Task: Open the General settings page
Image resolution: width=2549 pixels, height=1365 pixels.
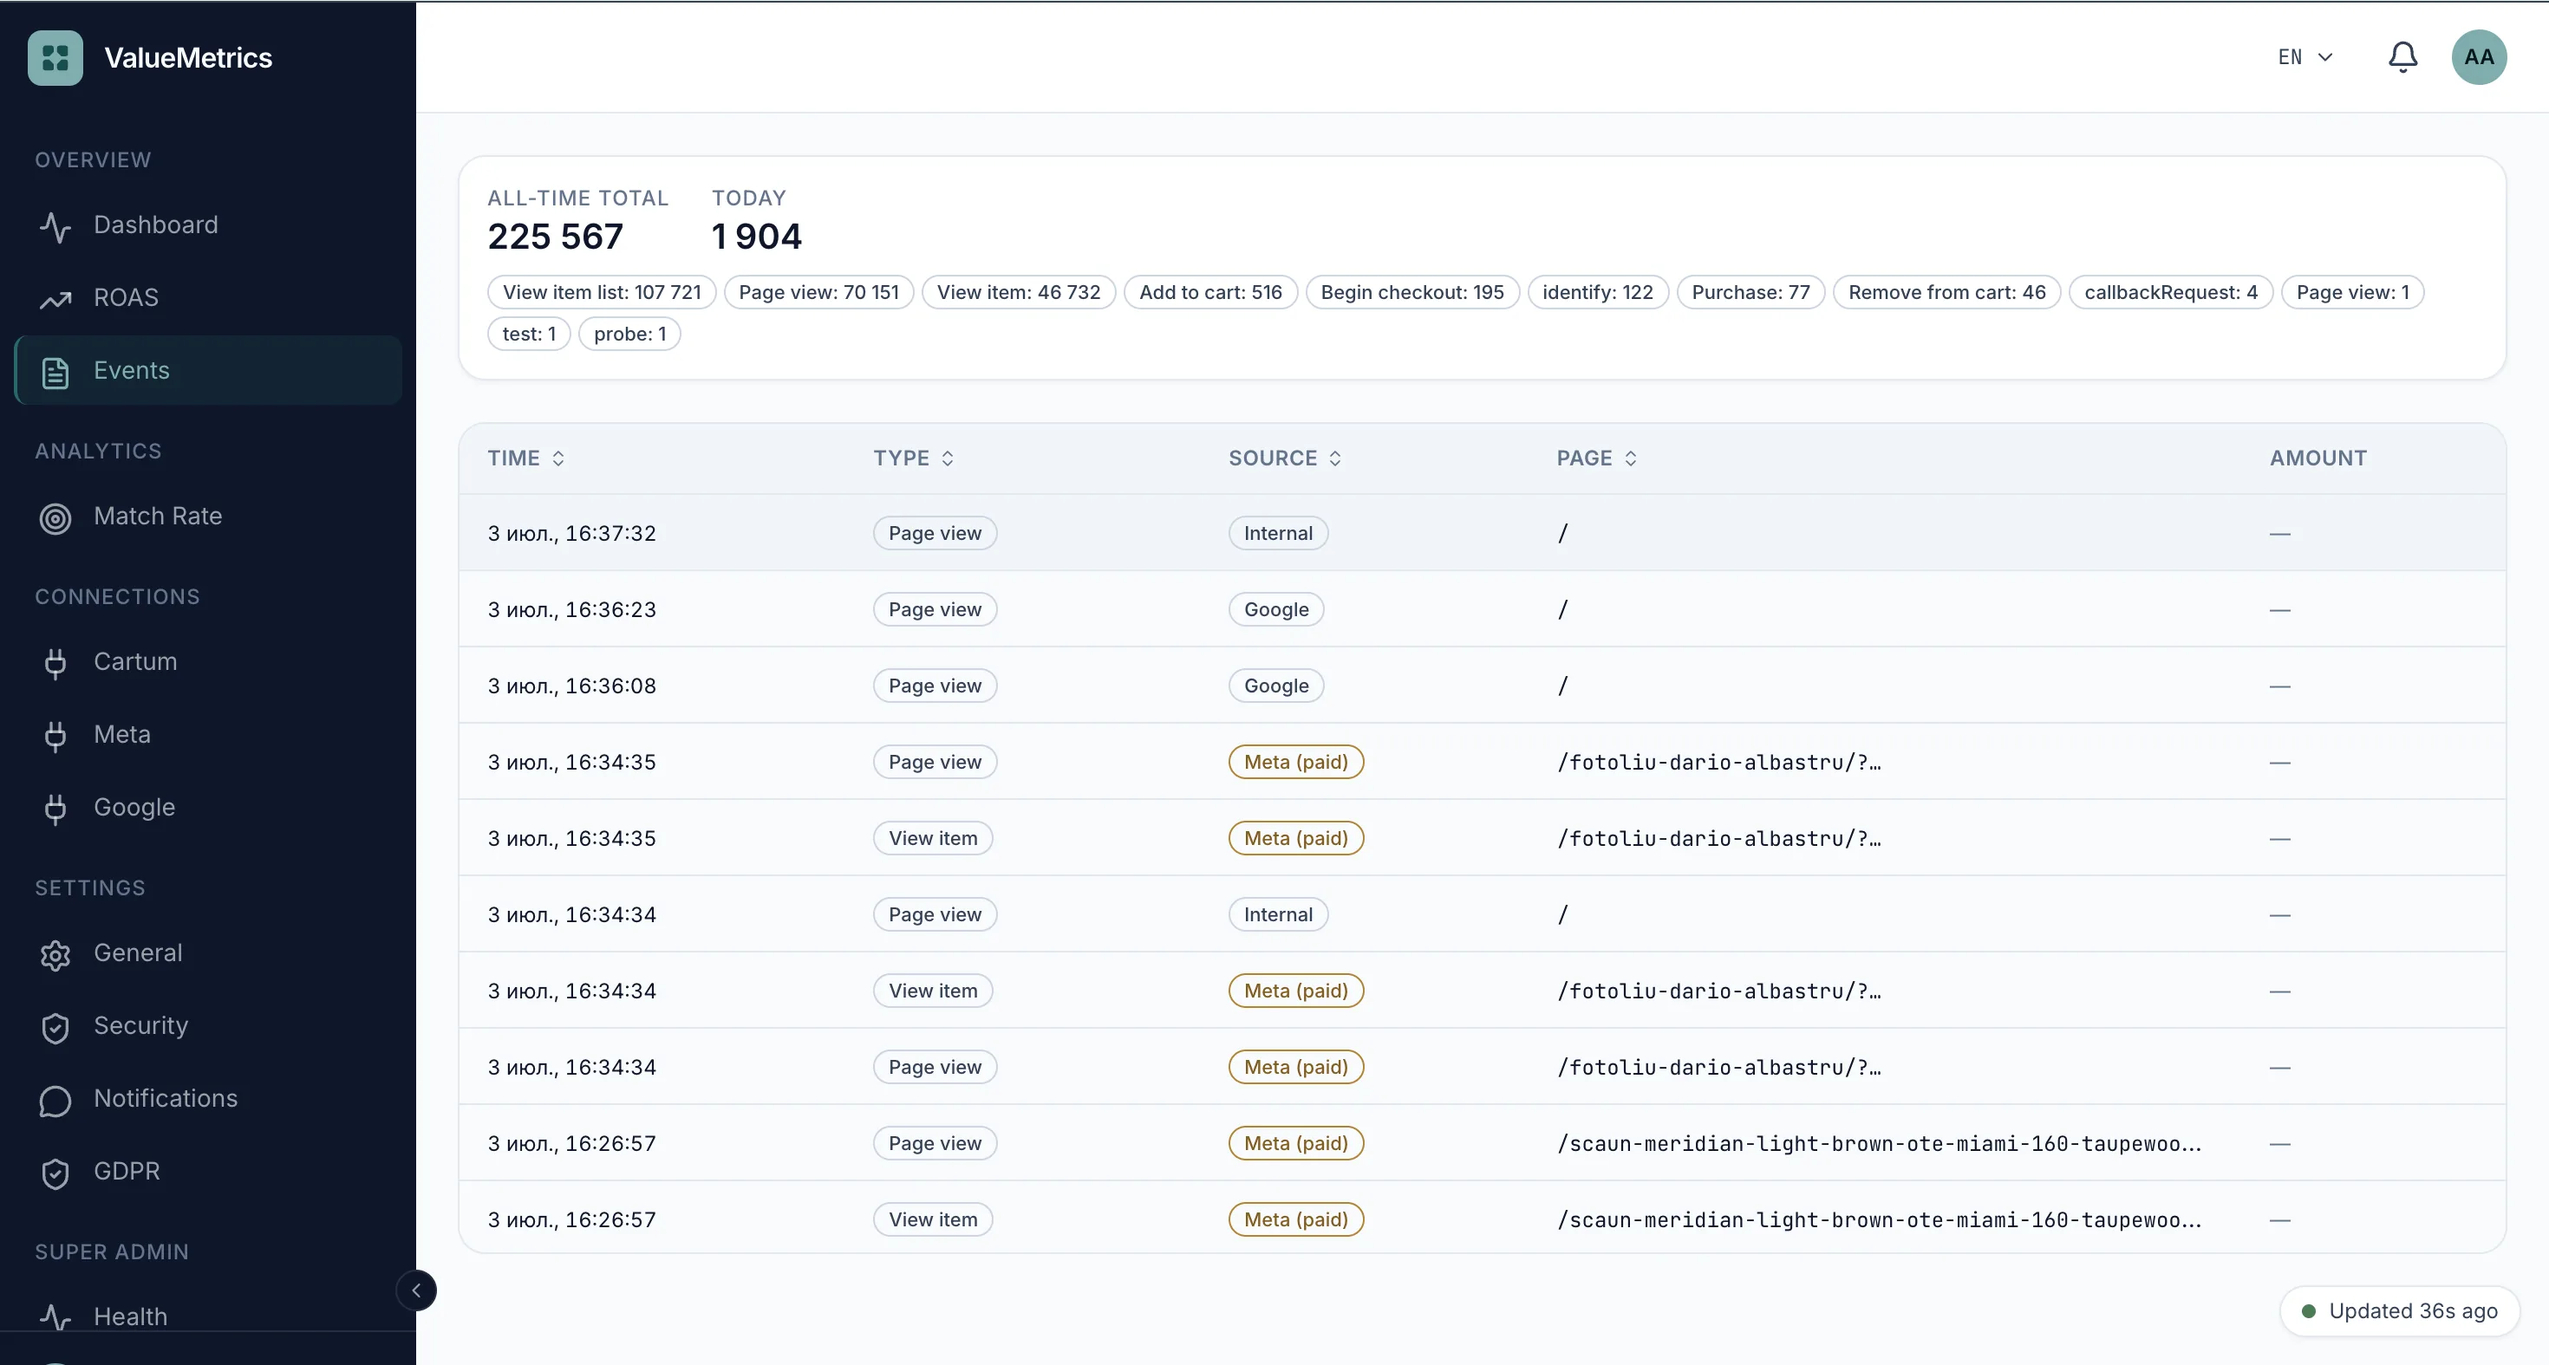Action: pos(209,952)
